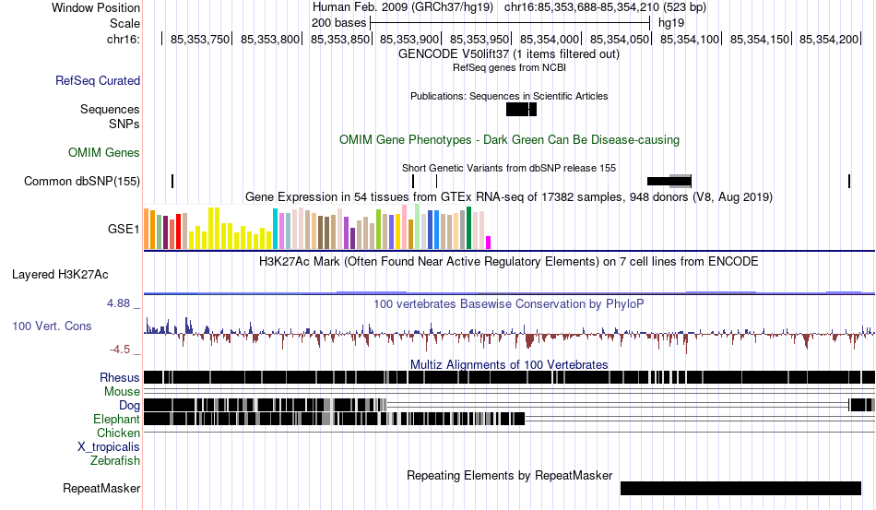Screen dimensions: 876x510
Task: Open the RepeatMasker track label
Action: (x=101, y=488)
